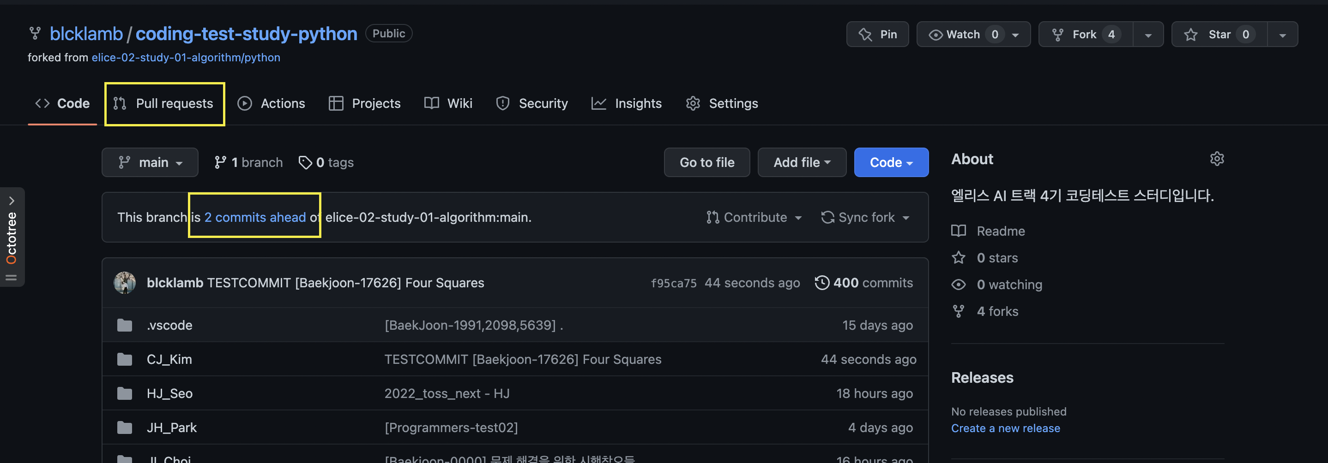This screenshot has width=1328, height=463.
Task: Open the blcklamb owner profile link
Action: point(86,34)
